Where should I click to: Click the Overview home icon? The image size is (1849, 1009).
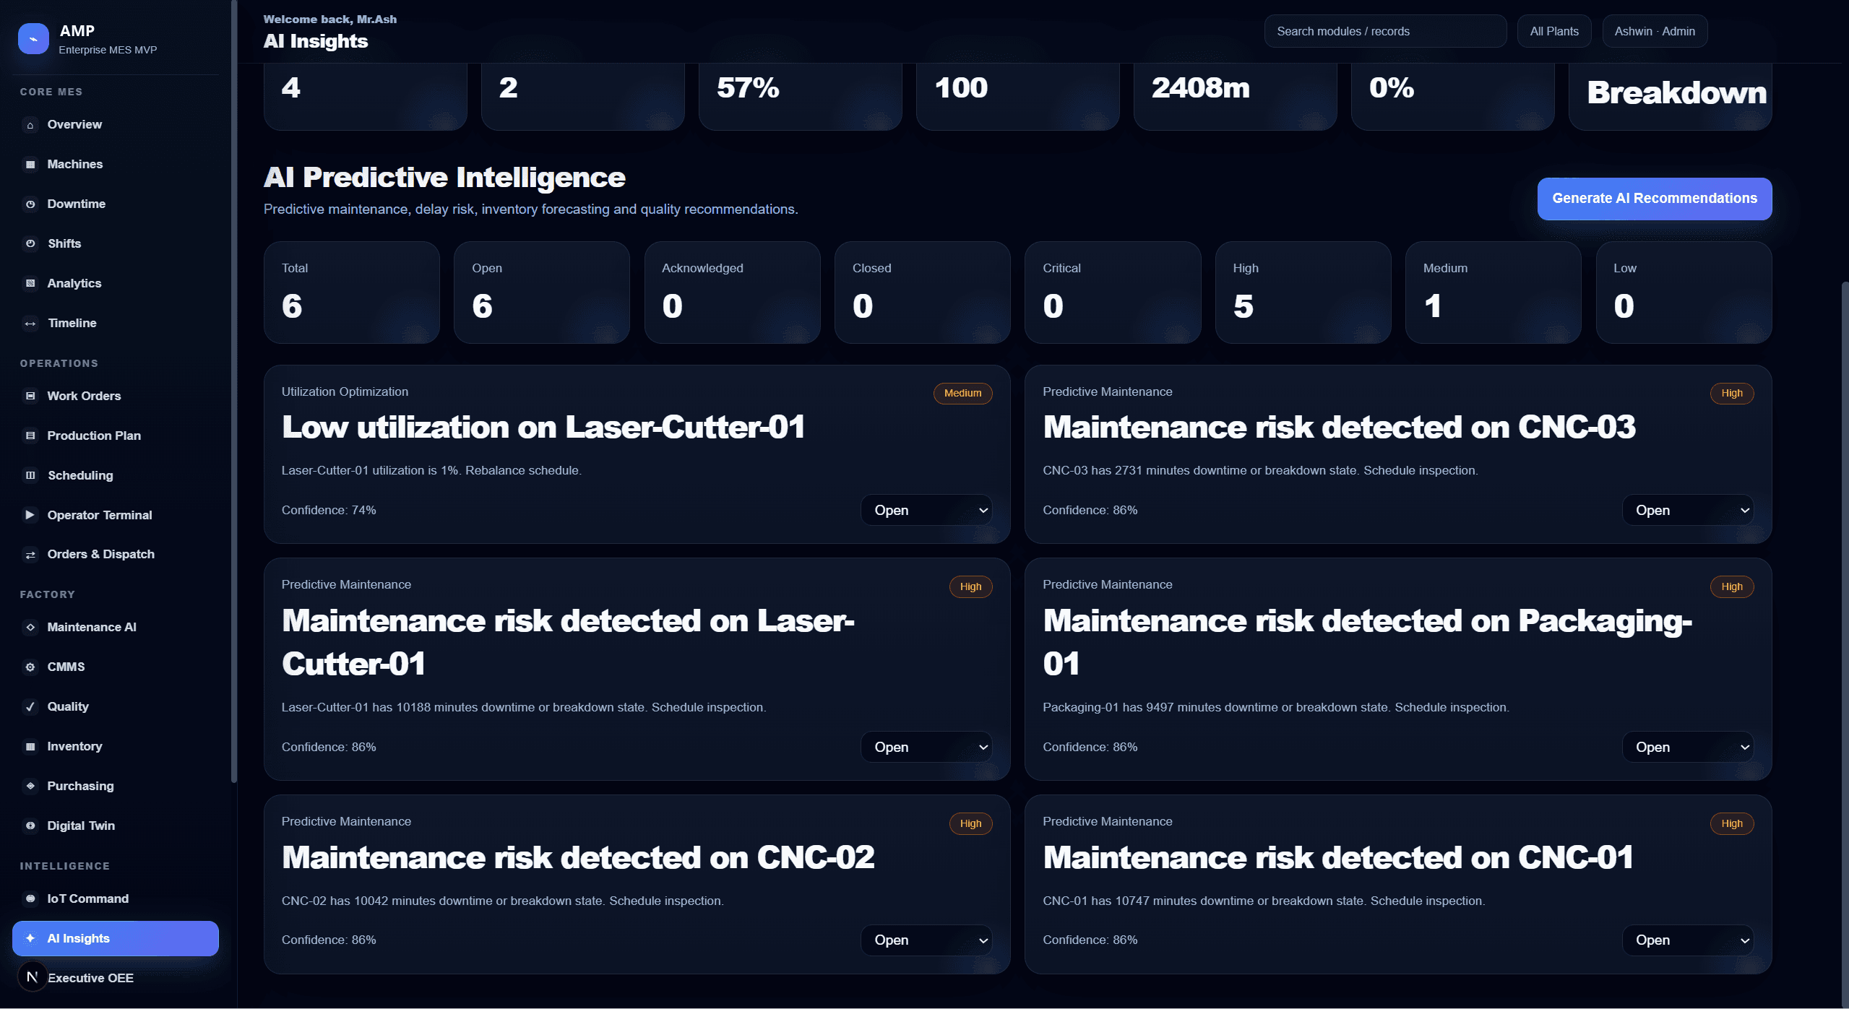click(x=30, y=125)
